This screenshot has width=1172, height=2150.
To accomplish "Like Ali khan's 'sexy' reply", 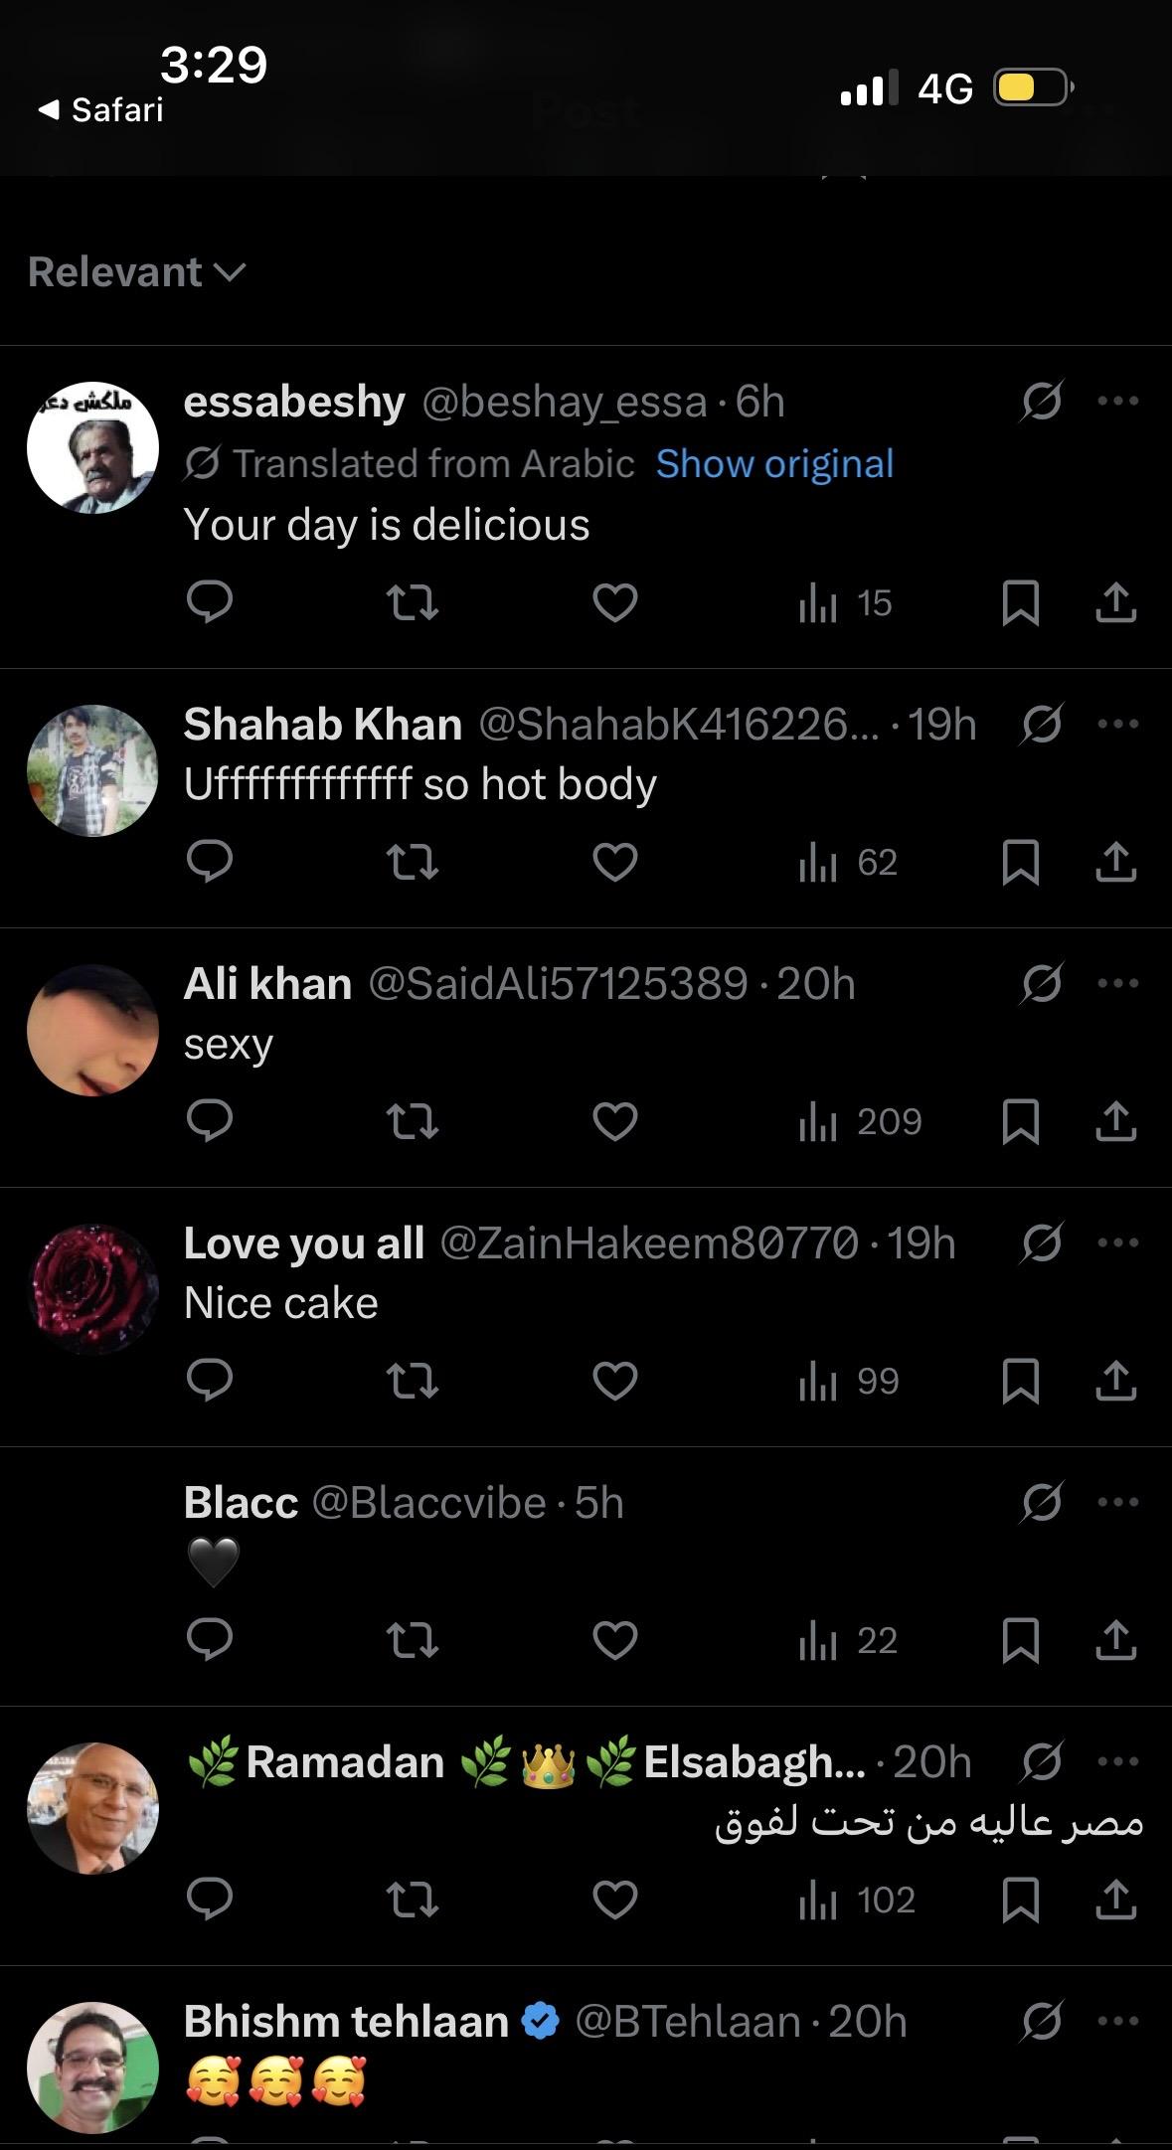I will point(614,1121).
